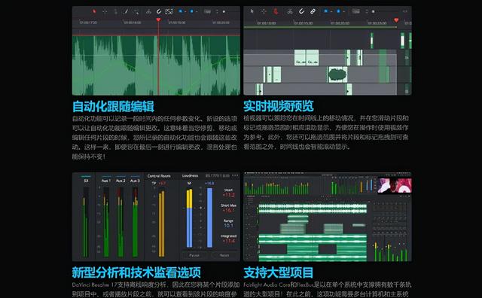Choose the range crosshair tool in right toolbar
Viewport: 482px width, 298px height.
264,11
